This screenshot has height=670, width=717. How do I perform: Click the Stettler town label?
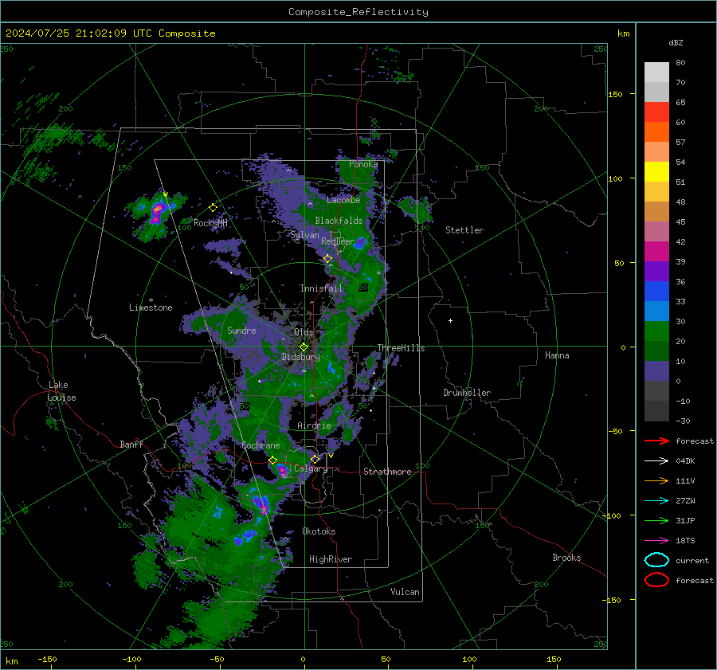464,230
